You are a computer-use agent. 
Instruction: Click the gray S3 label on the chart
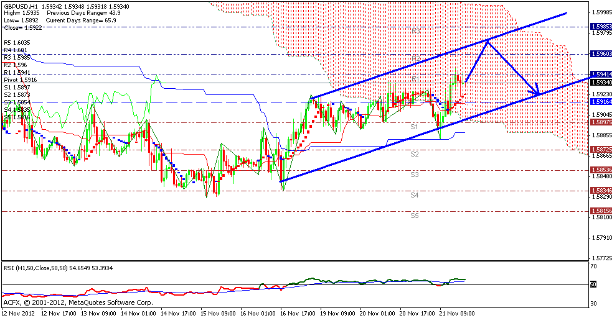415,175
